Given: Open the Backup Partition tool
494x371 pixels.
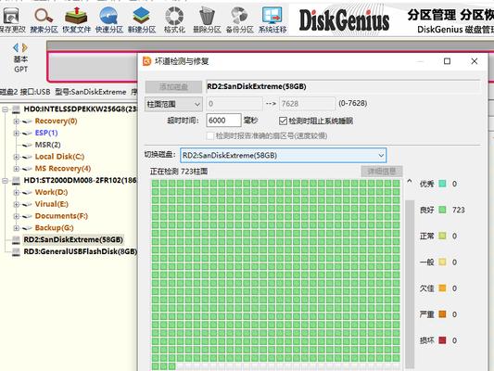Looking at the screenshot, I should 239,19.
